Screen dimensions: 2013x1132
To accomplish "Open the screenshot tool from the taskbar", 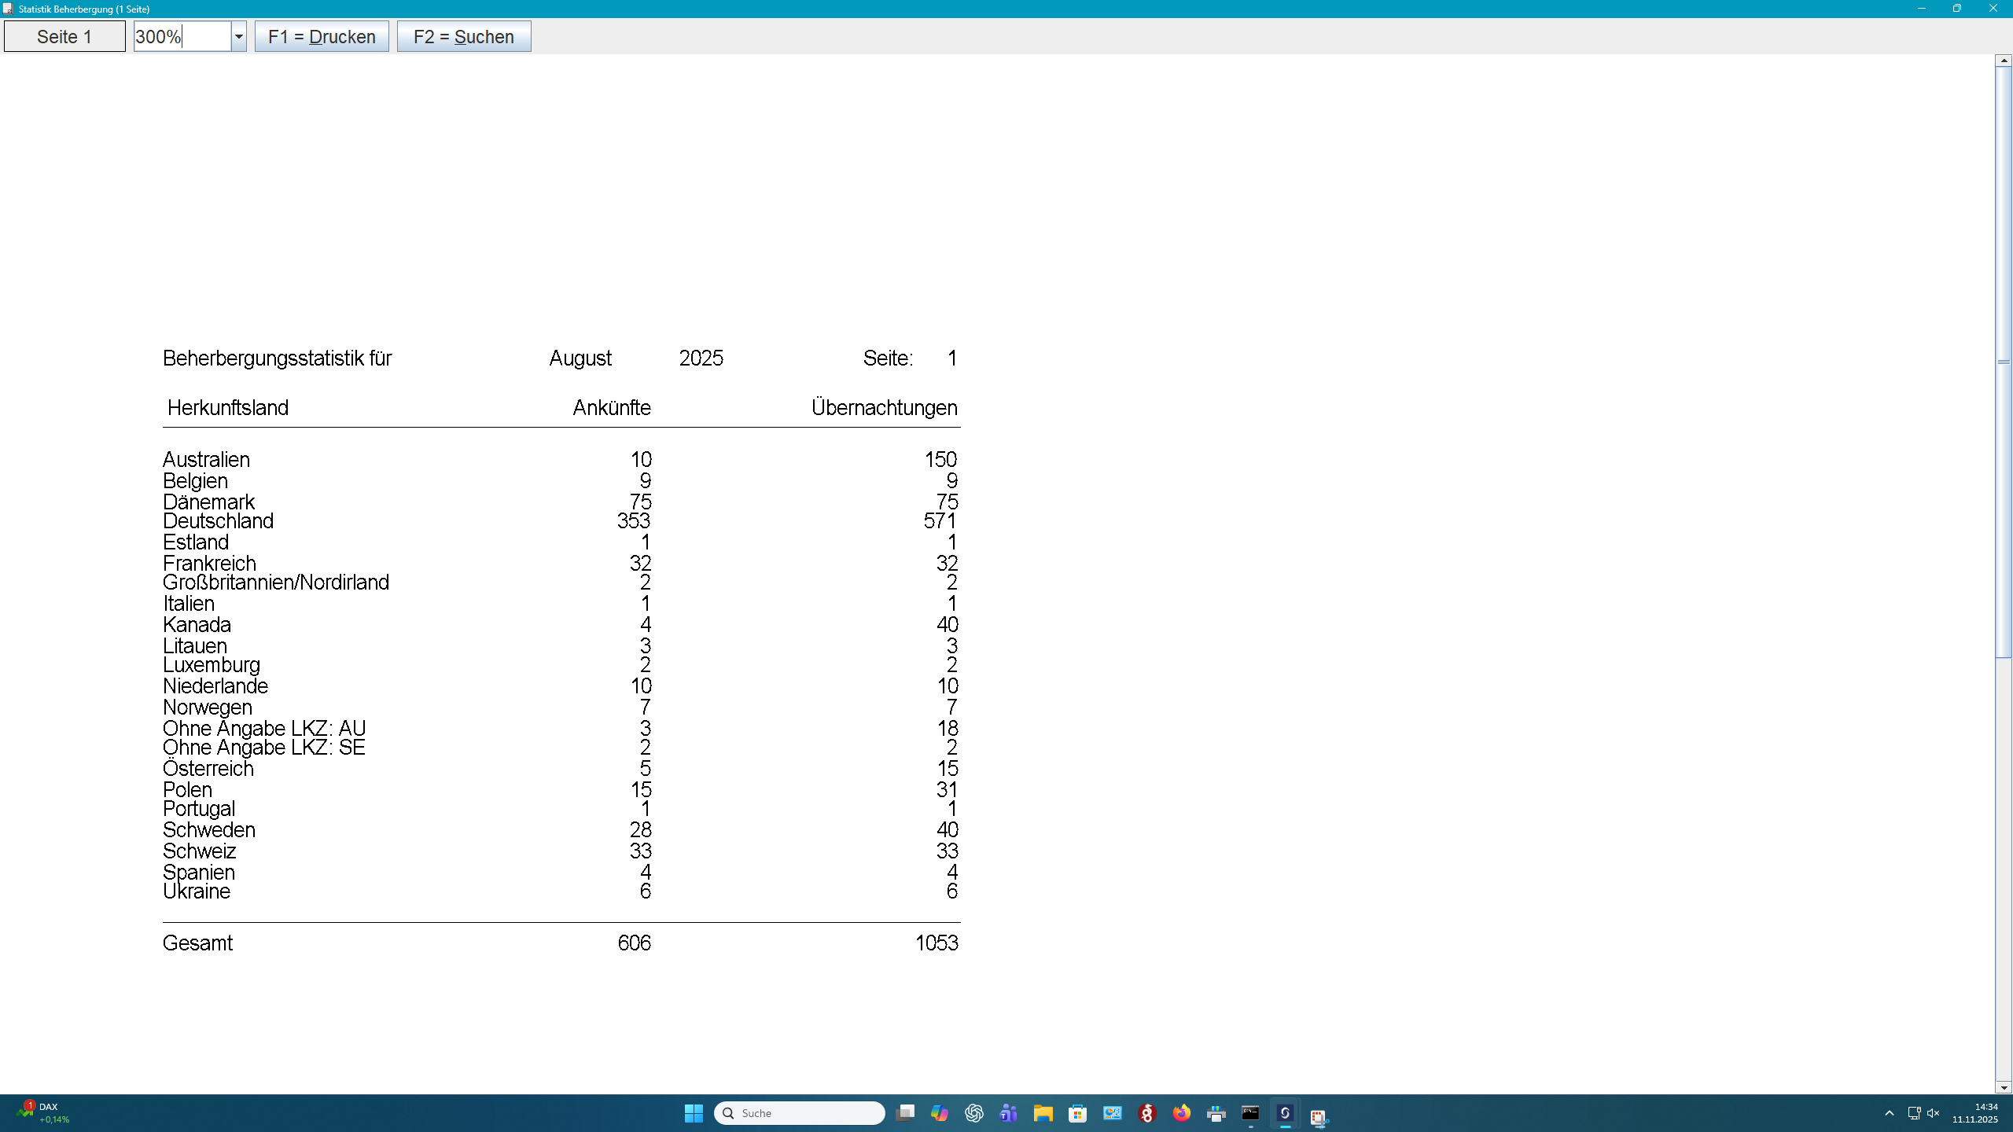I will (1319, 1114).
